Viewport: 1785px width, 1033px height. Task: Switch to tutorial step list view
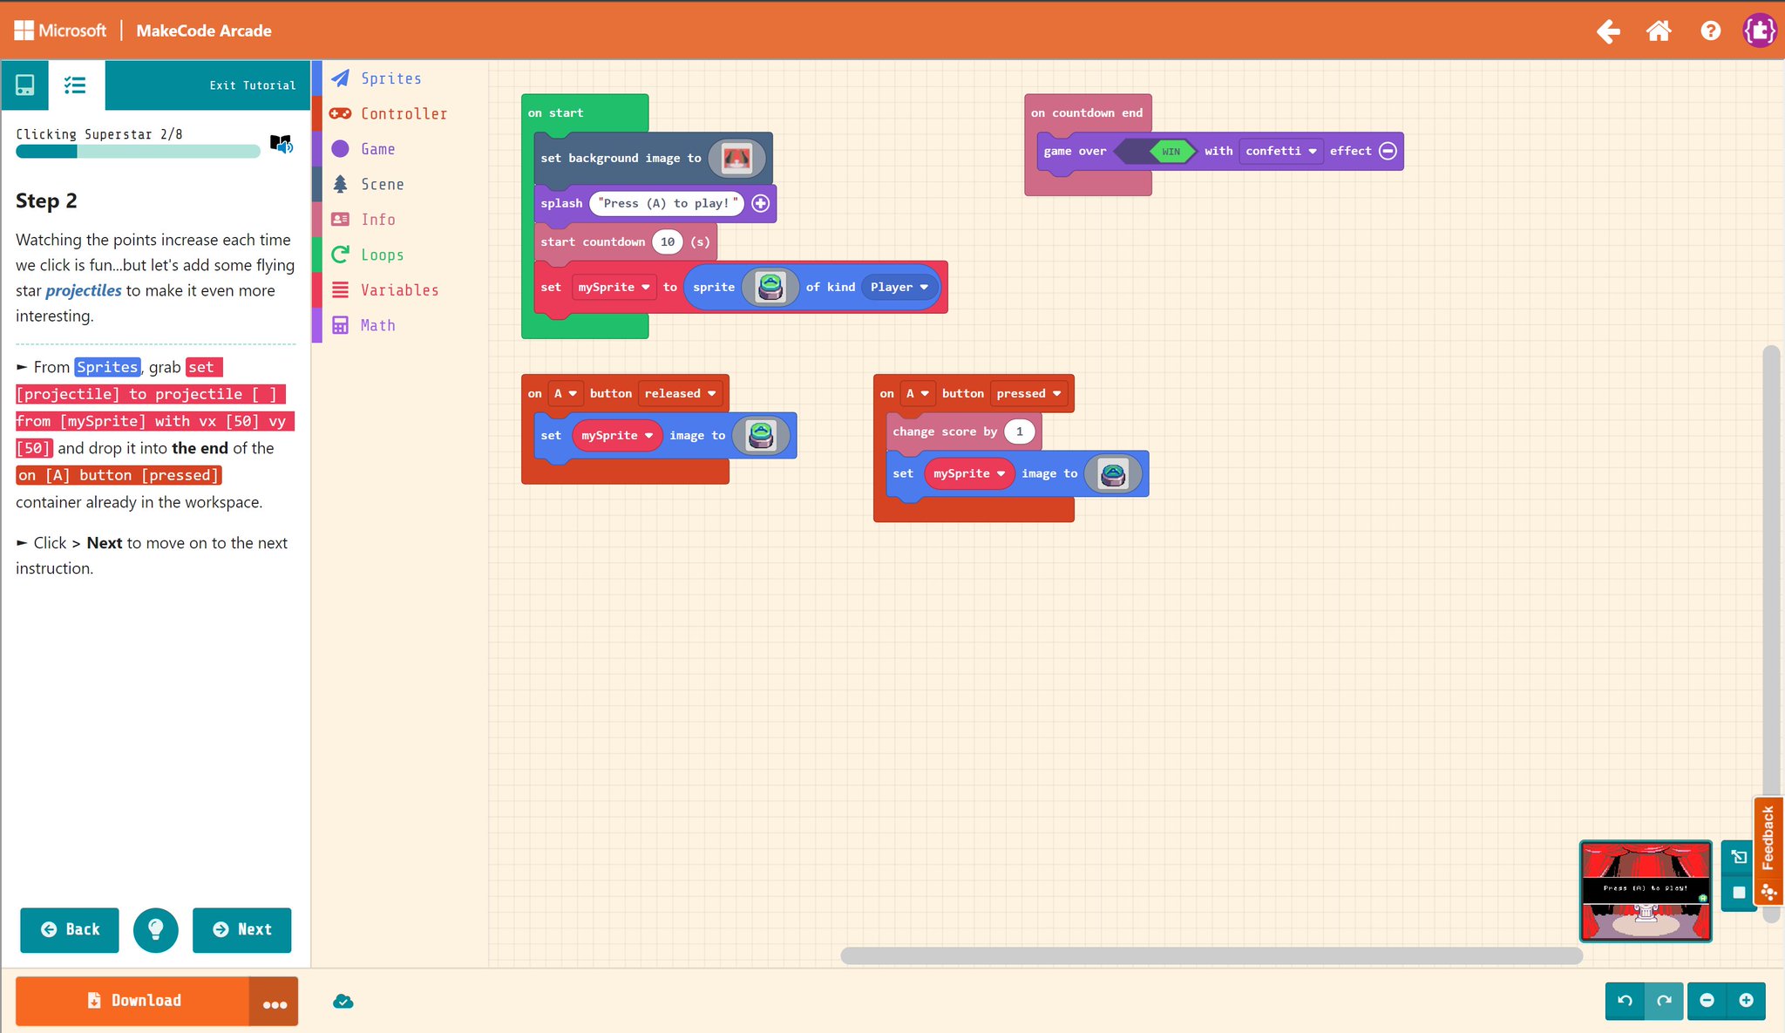(x=75, y=85)
